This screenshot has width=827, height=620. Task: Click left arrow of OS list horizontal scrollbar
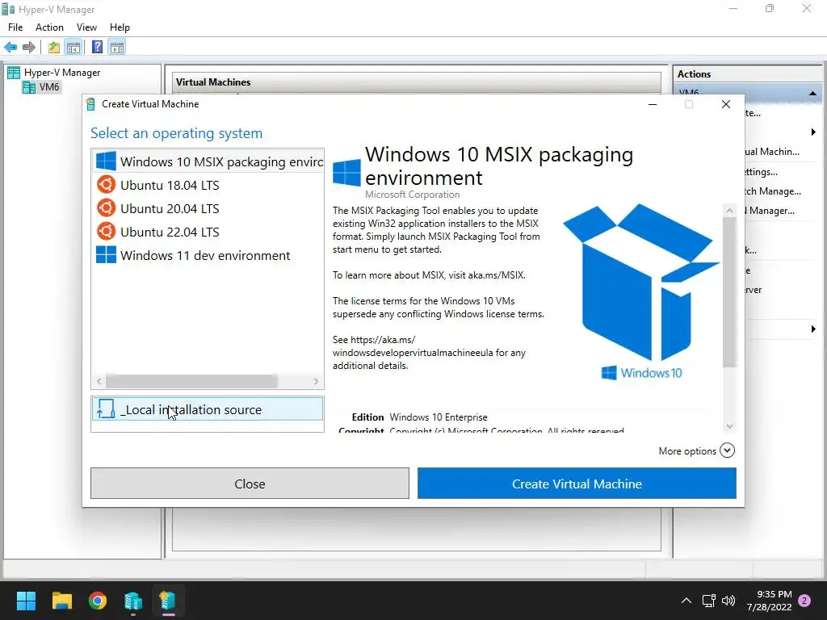[99, 381]
